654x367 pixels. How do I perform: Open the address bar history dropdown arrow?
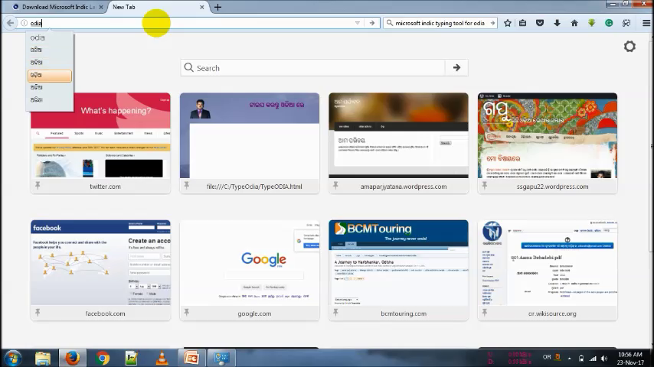click(x=358, y=23)
